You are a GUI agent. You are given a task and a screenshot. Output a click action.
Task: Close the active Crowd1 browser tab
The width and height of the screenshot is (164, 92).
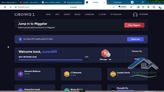coord(104,2)
